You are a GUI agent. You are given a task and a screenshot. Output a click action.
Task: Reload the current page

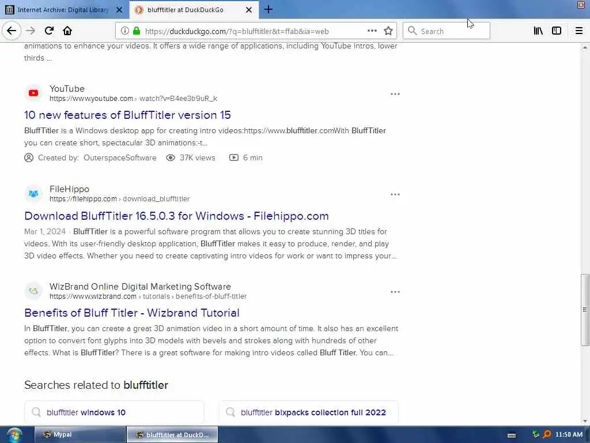pos(49,31)
